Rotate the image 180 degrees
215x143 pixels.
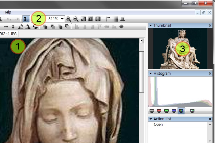tap(35, 27)
